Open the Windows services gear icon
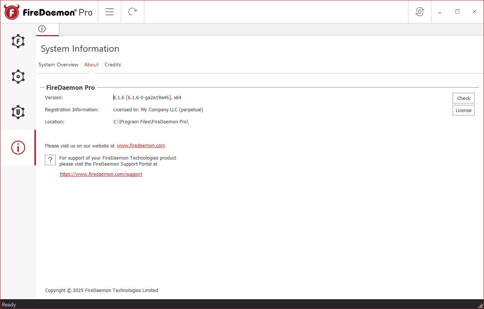This screenshot has width=484, height=309. [x=18, y=77]
